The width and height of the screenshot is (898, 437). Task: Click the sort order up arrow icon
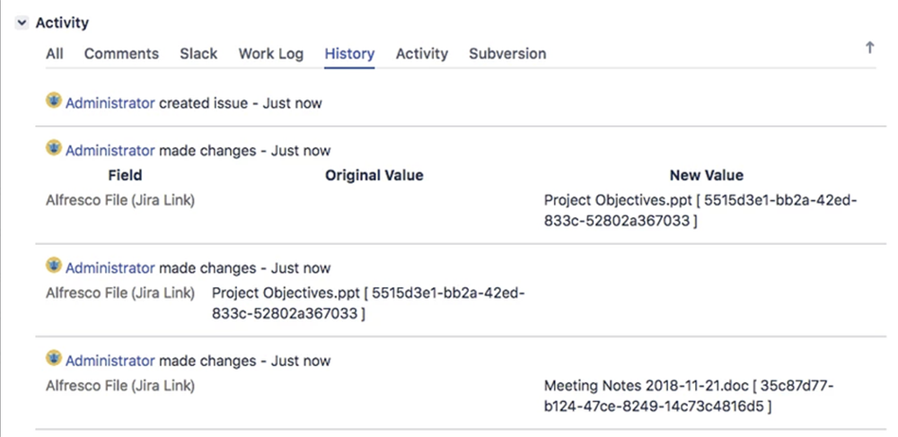869,48
